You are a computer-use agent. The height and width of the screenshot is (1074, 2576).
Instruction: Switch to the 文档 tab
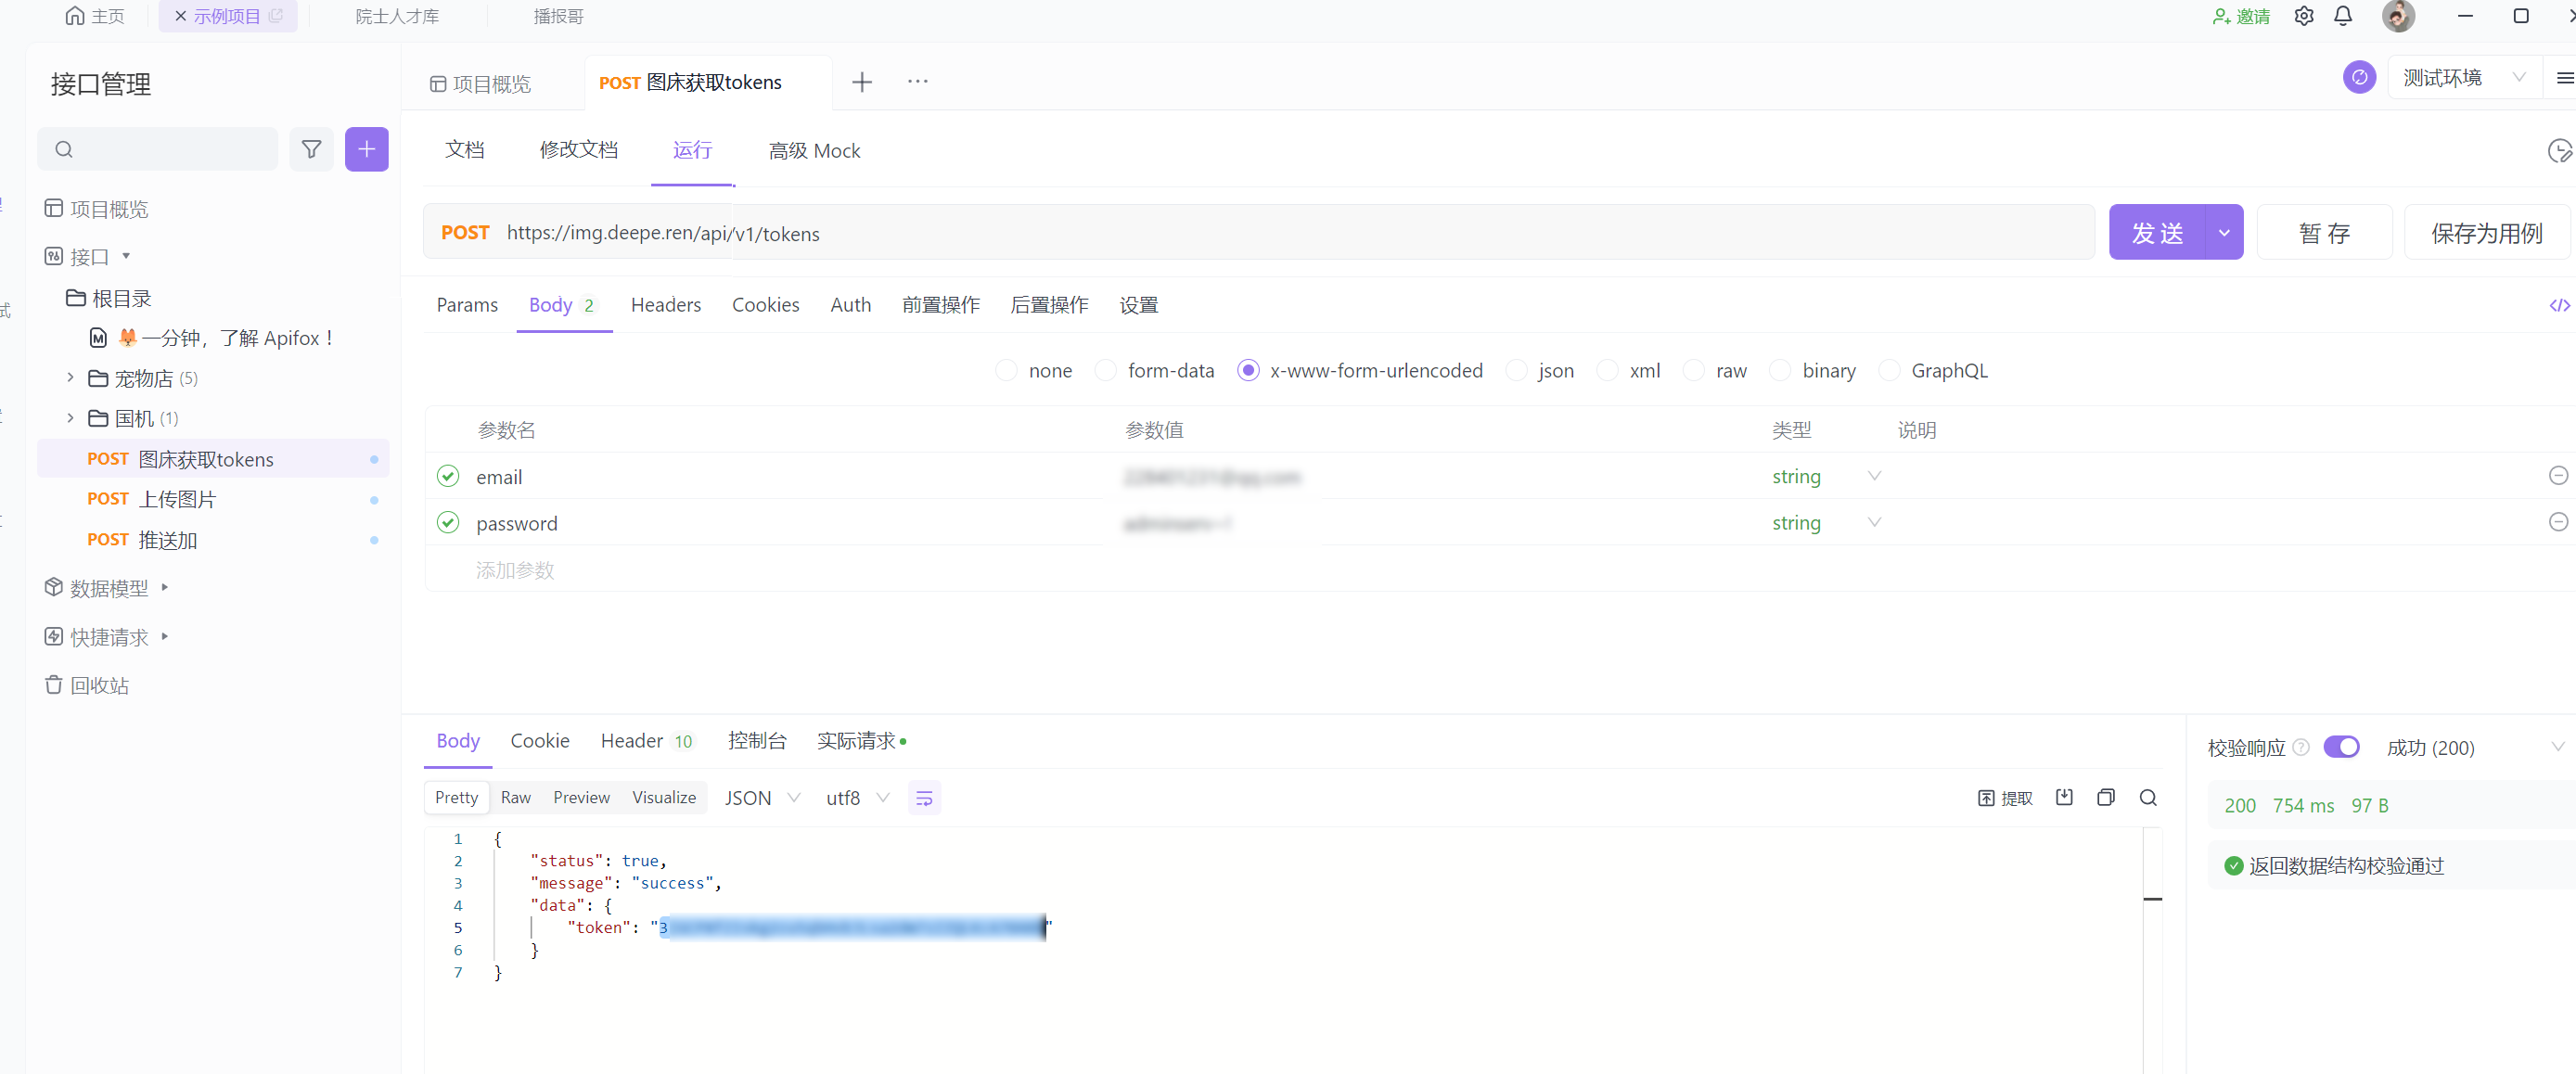465,150
